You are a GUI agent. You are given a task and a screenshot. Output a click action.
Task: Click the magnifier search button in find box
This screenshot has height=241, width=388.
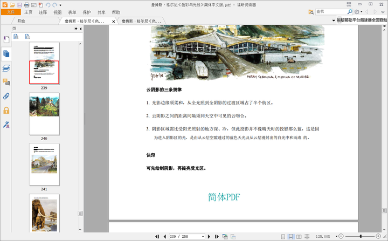pyautogui.click(x=350, y=12)
